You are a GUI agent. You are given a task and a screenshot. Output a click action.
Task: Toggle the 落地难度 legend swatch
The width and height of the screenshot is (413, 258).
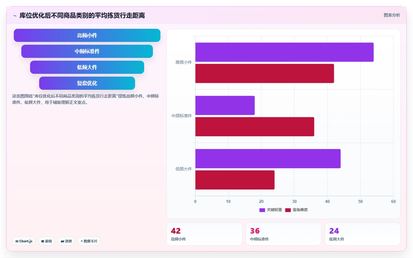288,210
